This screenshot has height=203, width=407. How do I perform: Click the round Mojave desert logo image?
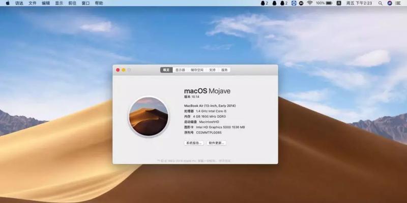[149, 116]
